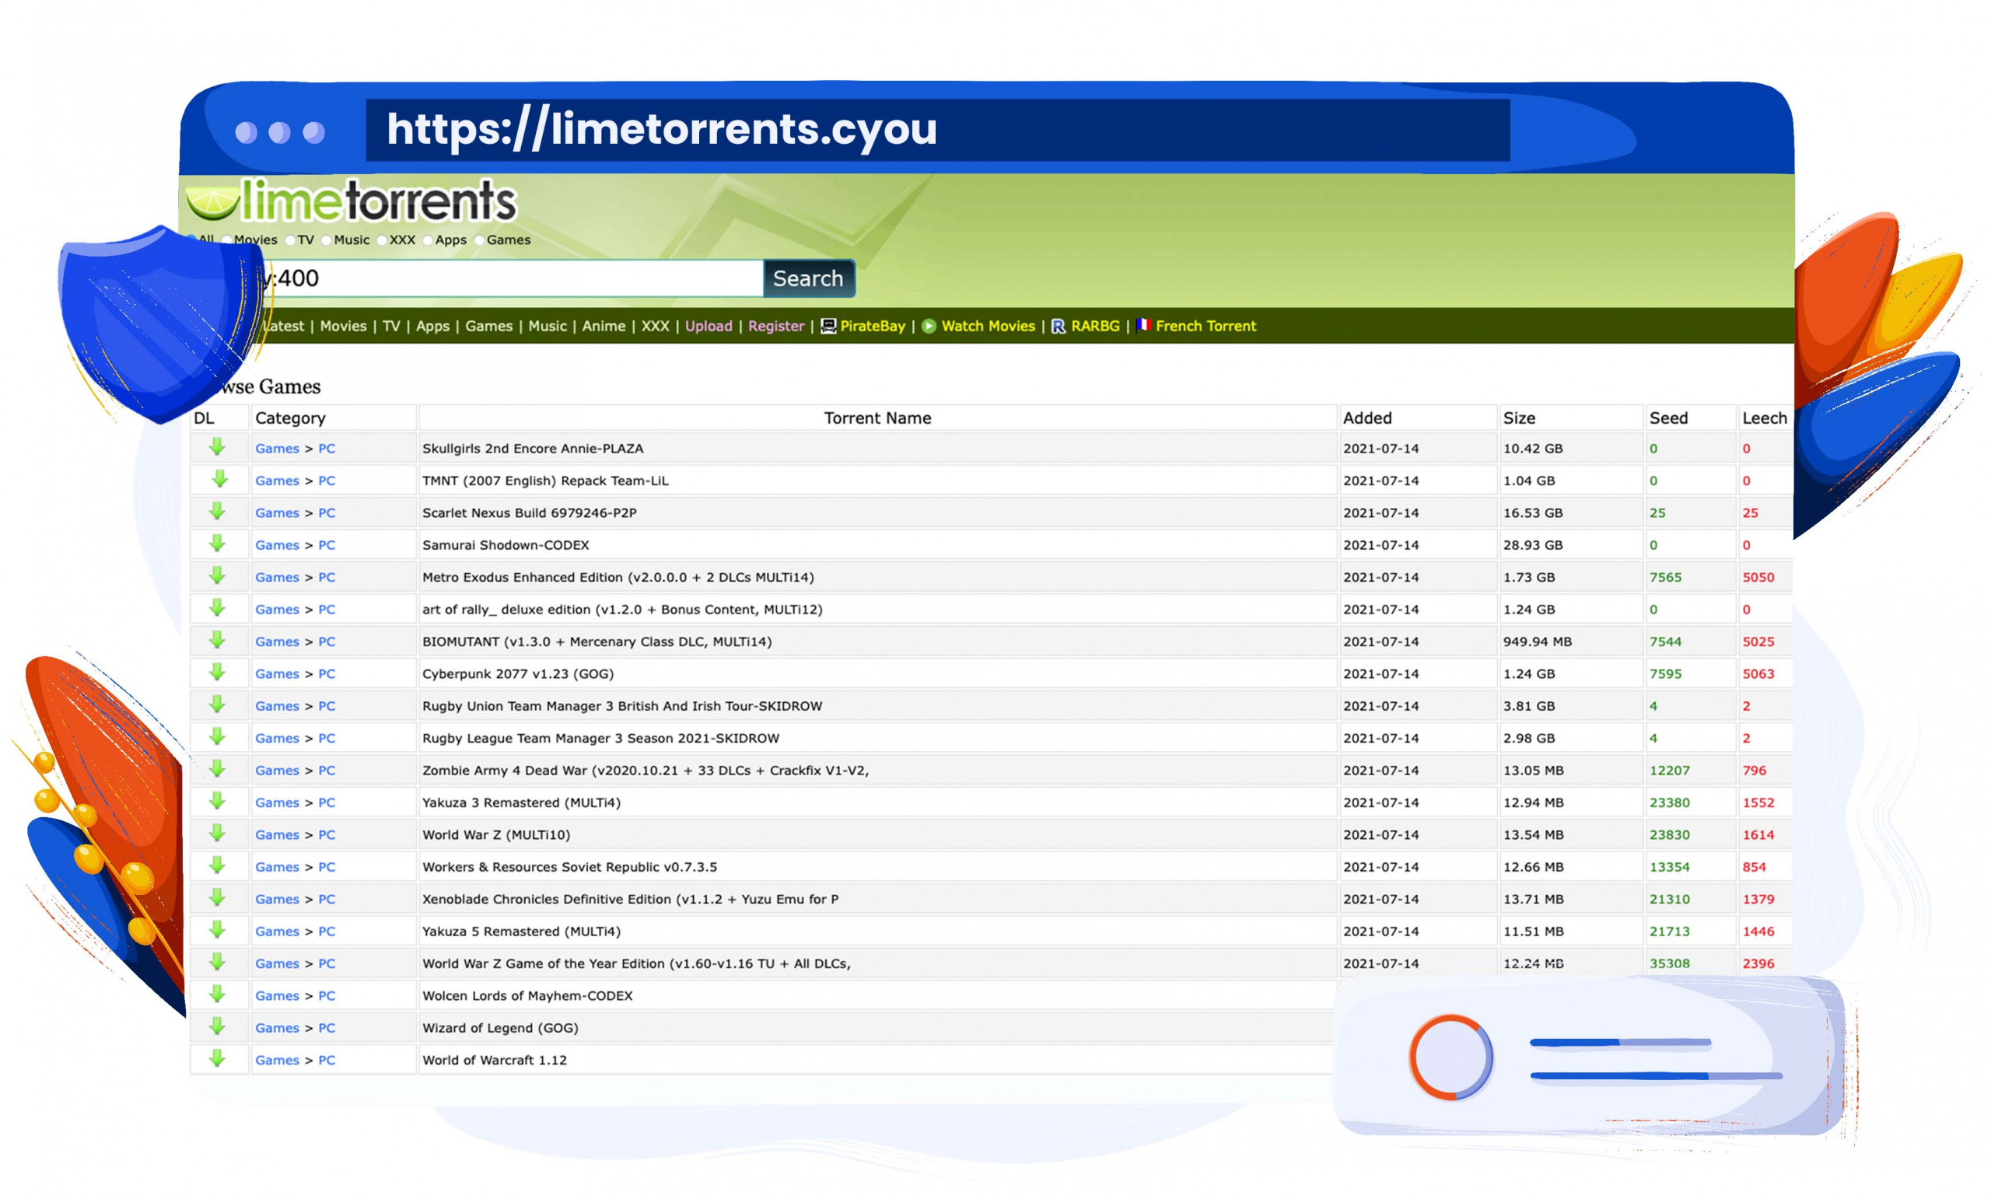This screenshot has width=1991, height=1199.
Task: Download Rugby League Team Manager 3 arrow
Action: (216, 737)
